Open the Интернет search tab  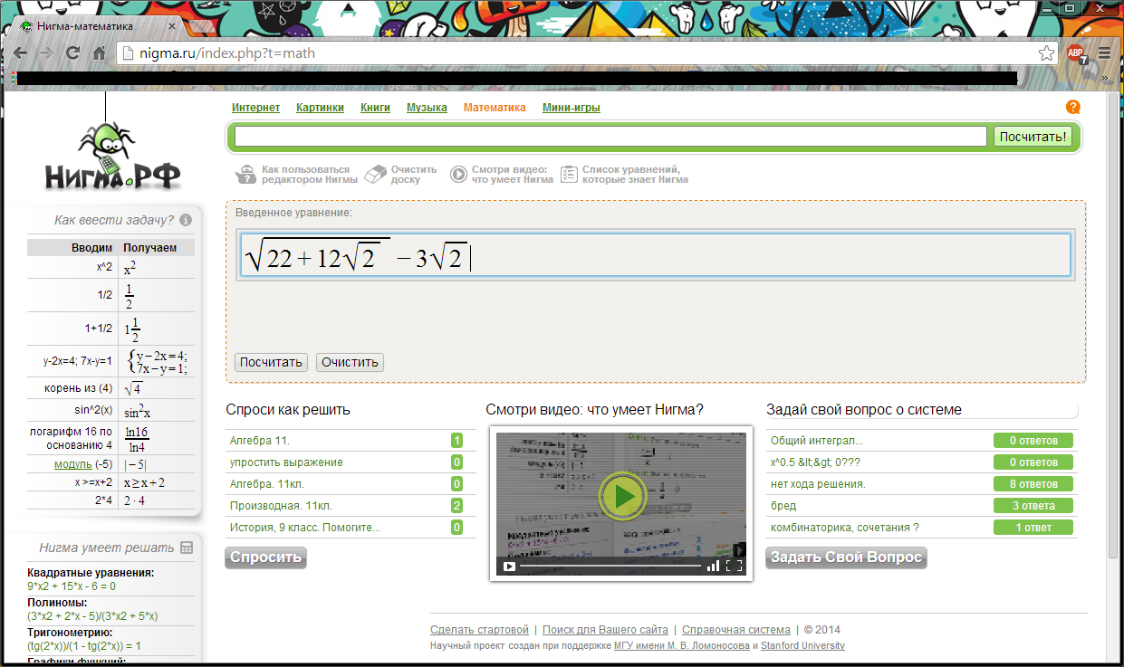tap(255, 108)
